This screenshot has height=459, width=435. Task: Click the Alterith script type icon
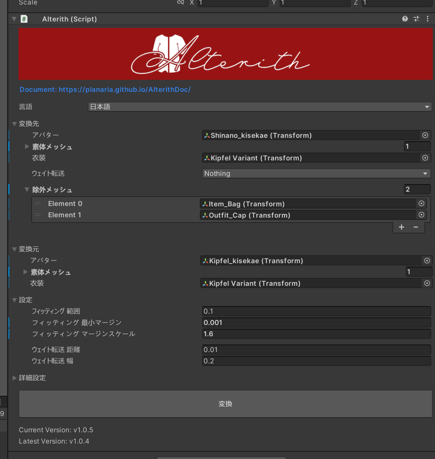point(24,19)
